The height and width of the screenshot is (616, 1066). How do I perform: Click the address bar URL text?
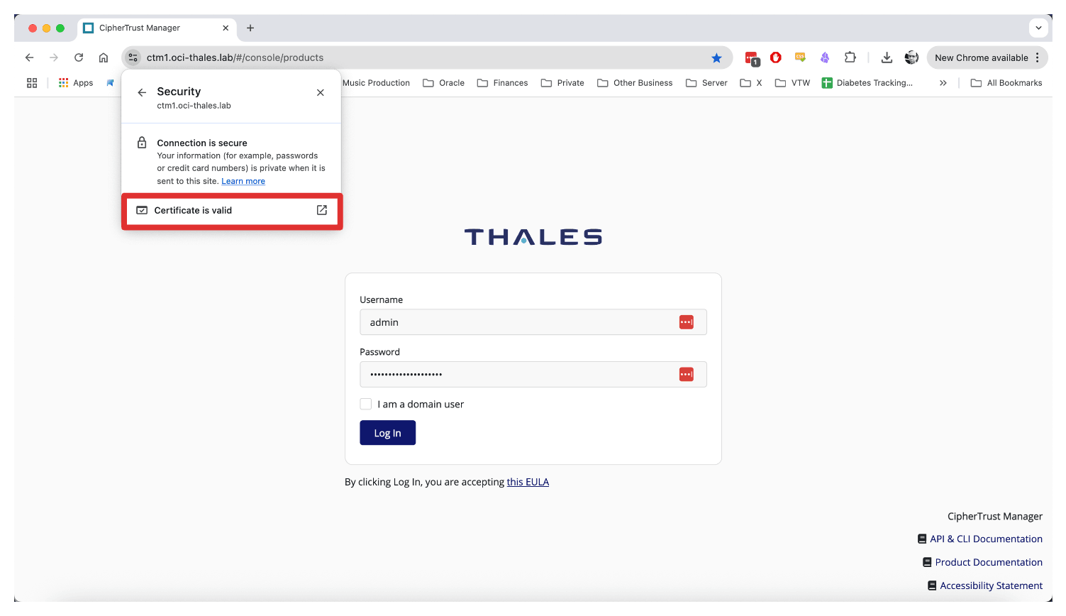tap(235, 57)
